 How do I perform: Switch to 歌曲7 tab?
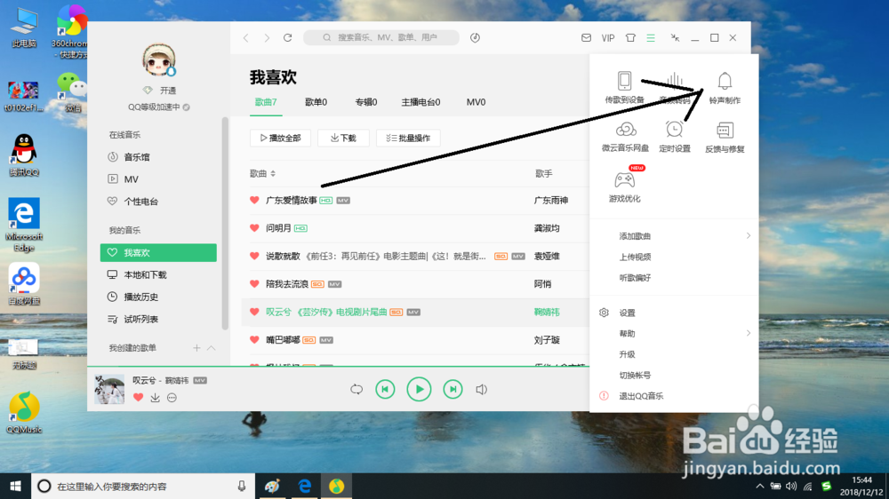pyautogui.click(x=266, y=102)
